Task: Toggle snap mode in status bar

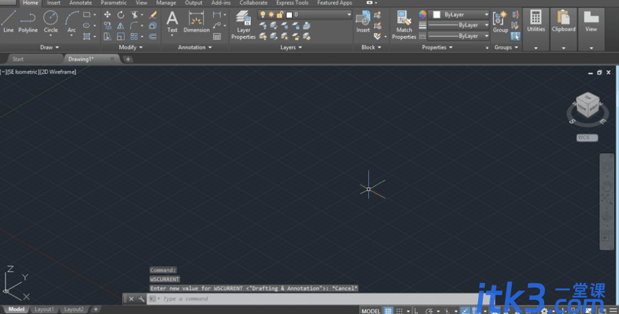Action: click(x=399, y=311)
